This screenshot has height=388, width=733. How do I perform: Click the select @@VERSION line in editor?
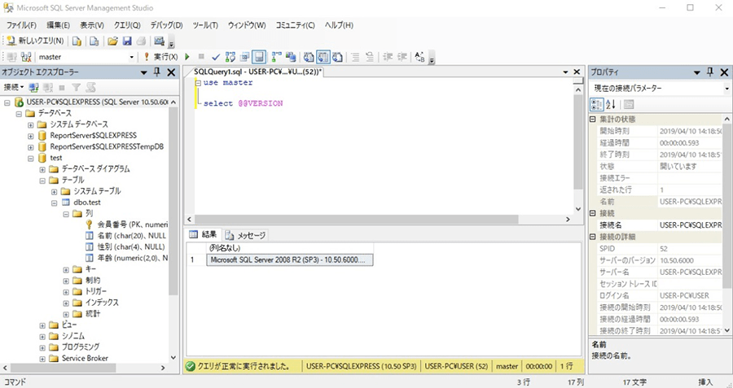[x=243, y=103]
